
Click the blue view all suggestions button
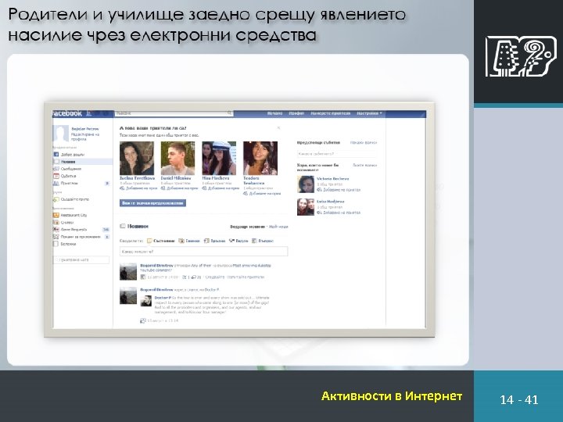[x=152, y=203]
